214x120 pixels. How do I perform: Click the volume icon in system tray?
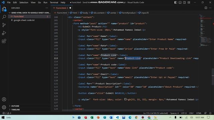point(192,117)
